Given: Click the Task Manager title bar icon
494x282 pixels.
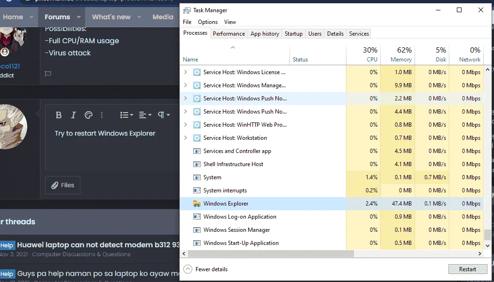Looking at the screenshot, I should pyautogui.click(x=187, y=10).
